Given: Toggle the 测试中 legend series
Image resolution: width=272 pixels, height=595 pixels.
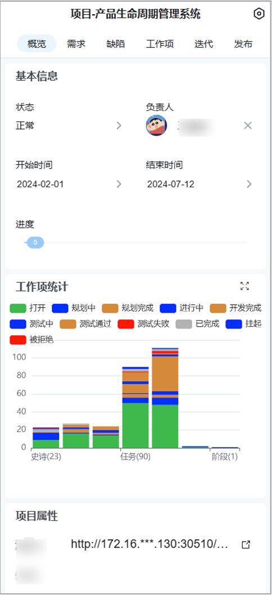Looking at the screenshot, I should click(x=31, y=324).
